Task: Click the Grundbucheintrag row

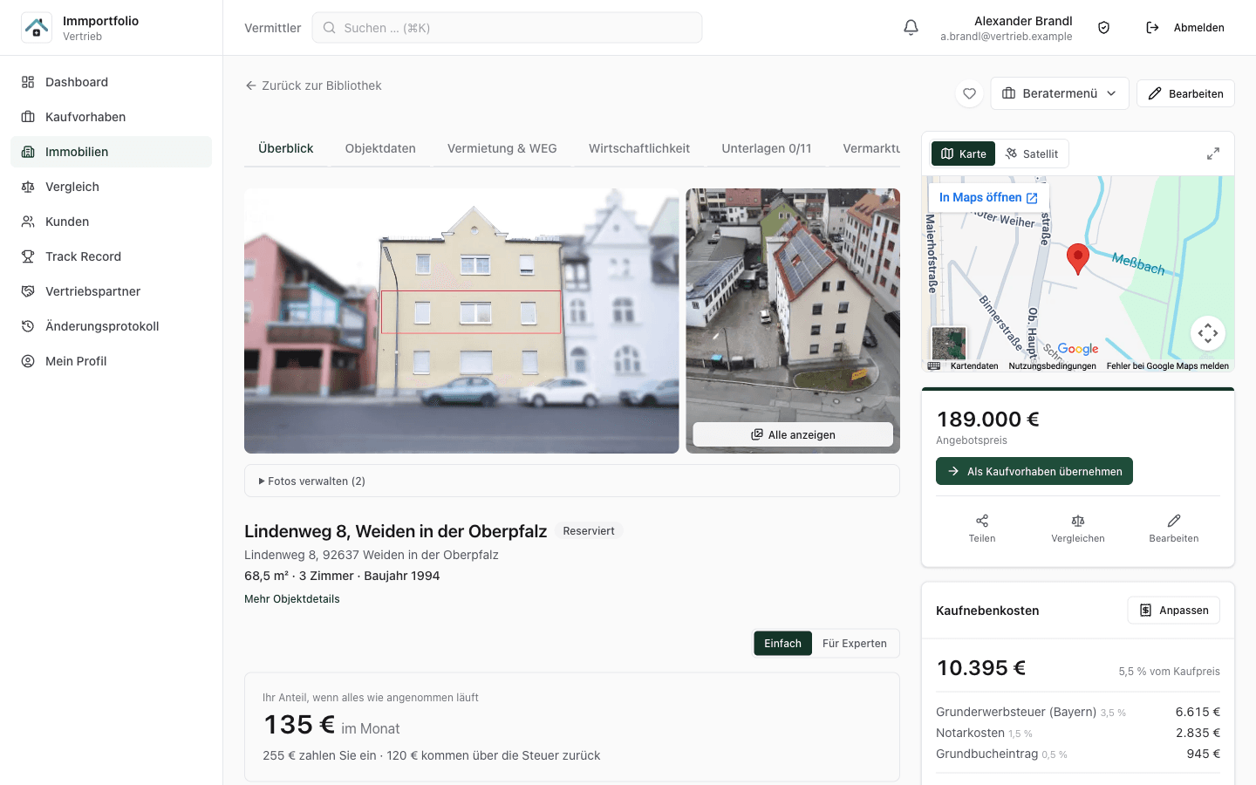Action: click(1078, 754)
